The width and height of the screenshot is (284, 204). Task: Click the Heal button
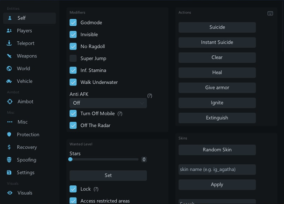point(217,72)
